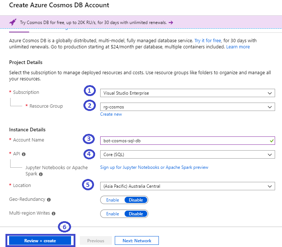Open the Learn more link
The width and height of the screenshot is (282, 247).
[x=238, y=47]
